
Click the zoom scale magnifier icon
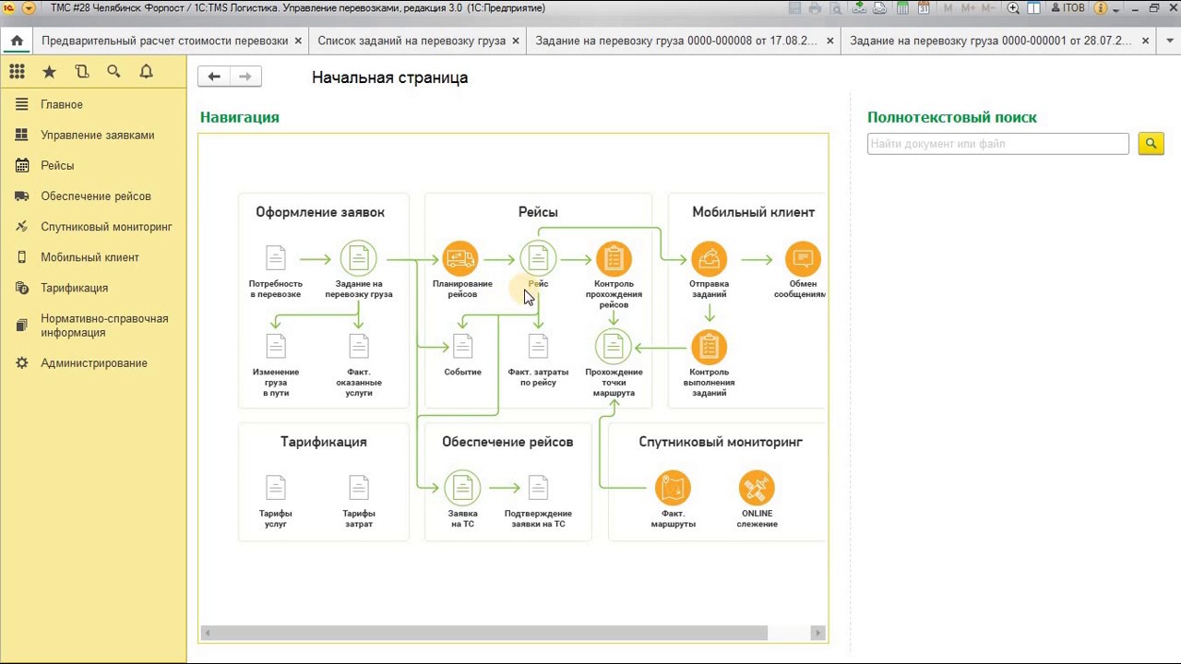click(1013, 8)
